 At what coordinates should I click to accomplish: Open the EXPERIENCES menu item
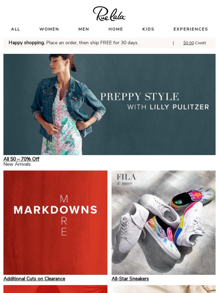pyautogui.click(x=191, y=29)
